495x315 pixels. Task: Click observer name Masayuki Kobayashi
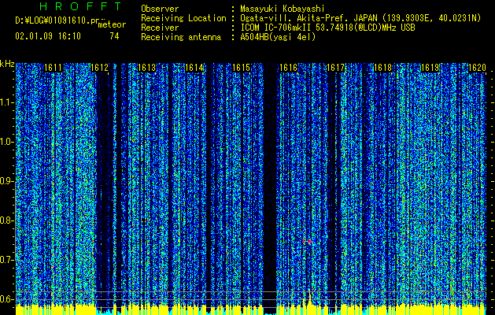(283, 9)
